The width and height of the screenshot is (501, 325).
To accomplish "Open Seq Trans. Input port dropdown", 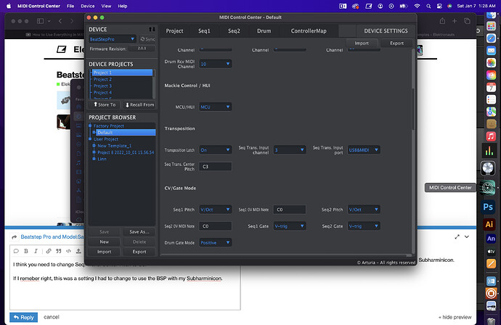I will [364, 150].
